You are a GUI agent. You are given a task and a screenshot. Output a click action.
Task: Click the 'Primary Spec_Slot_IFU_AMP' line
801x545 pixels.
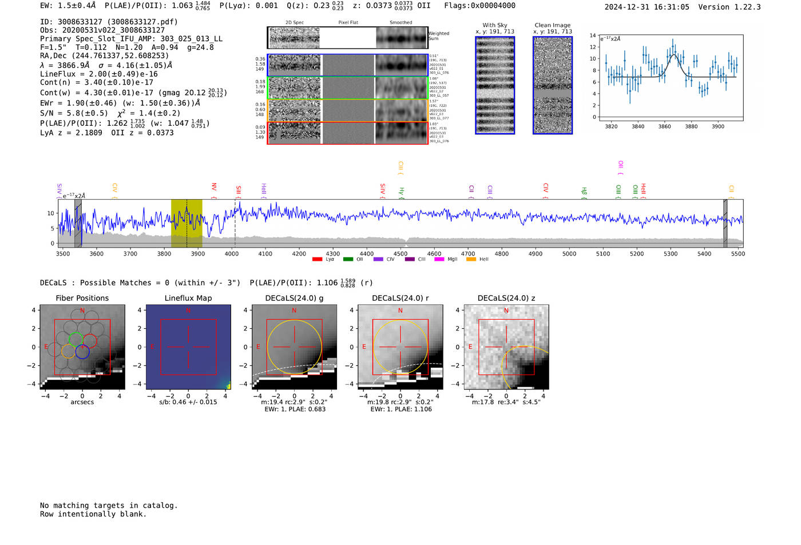point(132,39)
